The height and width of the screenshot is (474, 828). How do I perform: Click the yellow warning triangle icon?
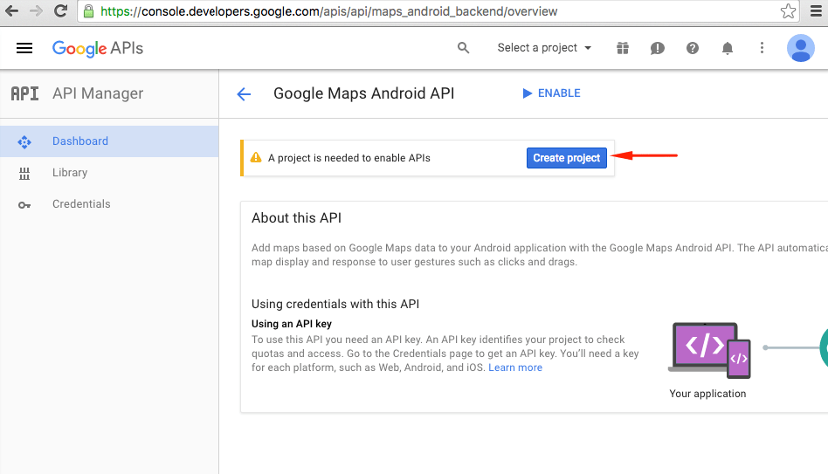(256, 157)
